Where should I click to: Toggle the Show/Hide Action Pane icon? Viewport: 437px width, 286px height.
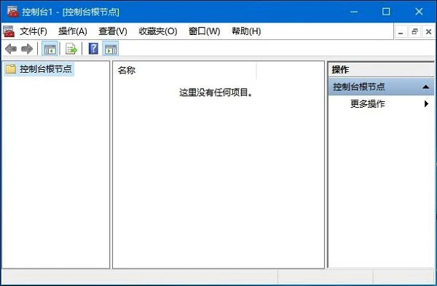[111, 49]
